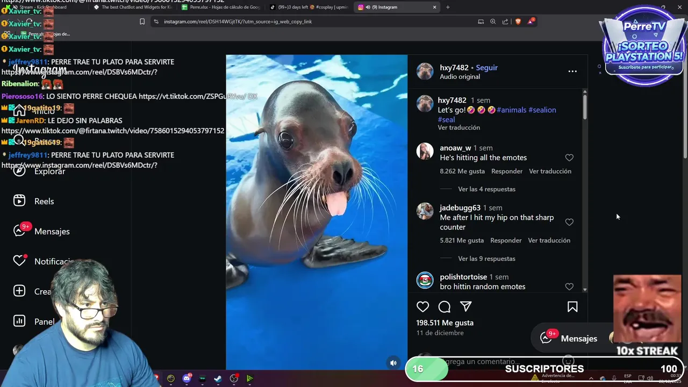Screen dimensions: 688x387
Task: Open the Panel chart icon in sidebar
Action: pos(19,321)
